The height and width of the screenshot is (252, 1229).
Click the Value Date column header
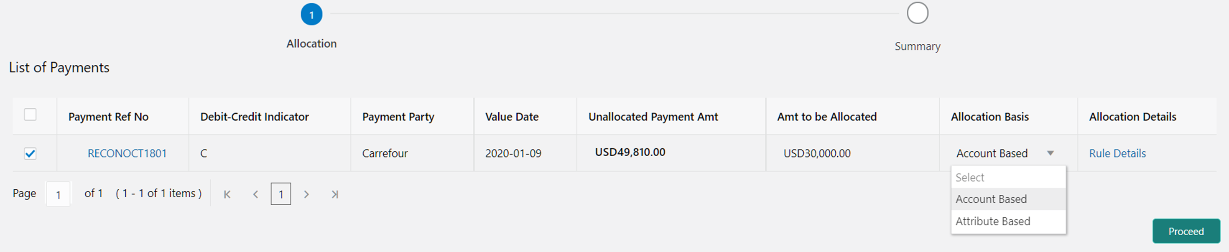click(511, 117)
